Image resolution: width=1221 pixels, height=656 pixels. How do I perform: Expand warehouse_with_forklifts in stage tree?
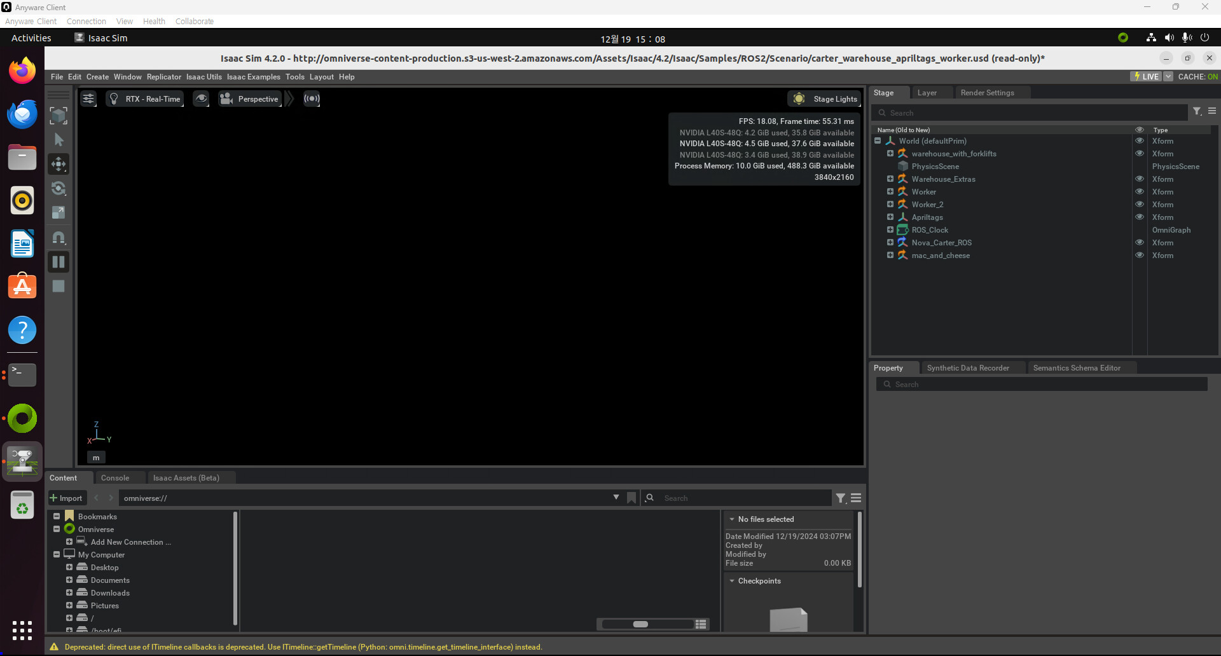(x=890, y=154)
